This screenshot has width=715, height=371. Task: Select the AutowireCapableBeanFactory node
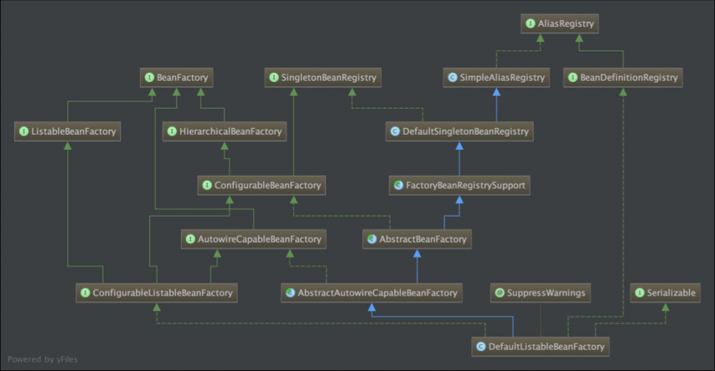254,239
